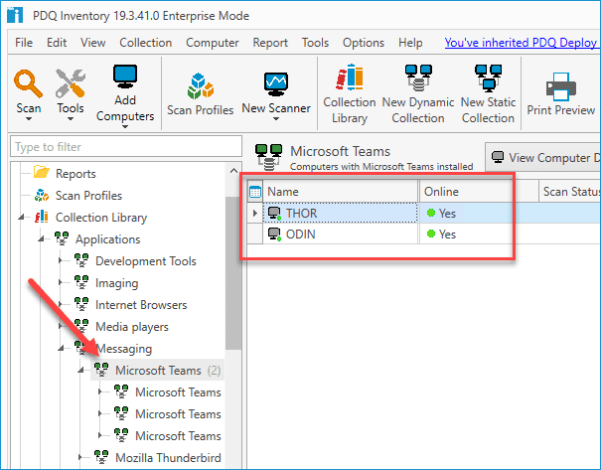Click the tree panel scrollbar thumb
Viewport: 601px width, 470px height.
(233, 272)
